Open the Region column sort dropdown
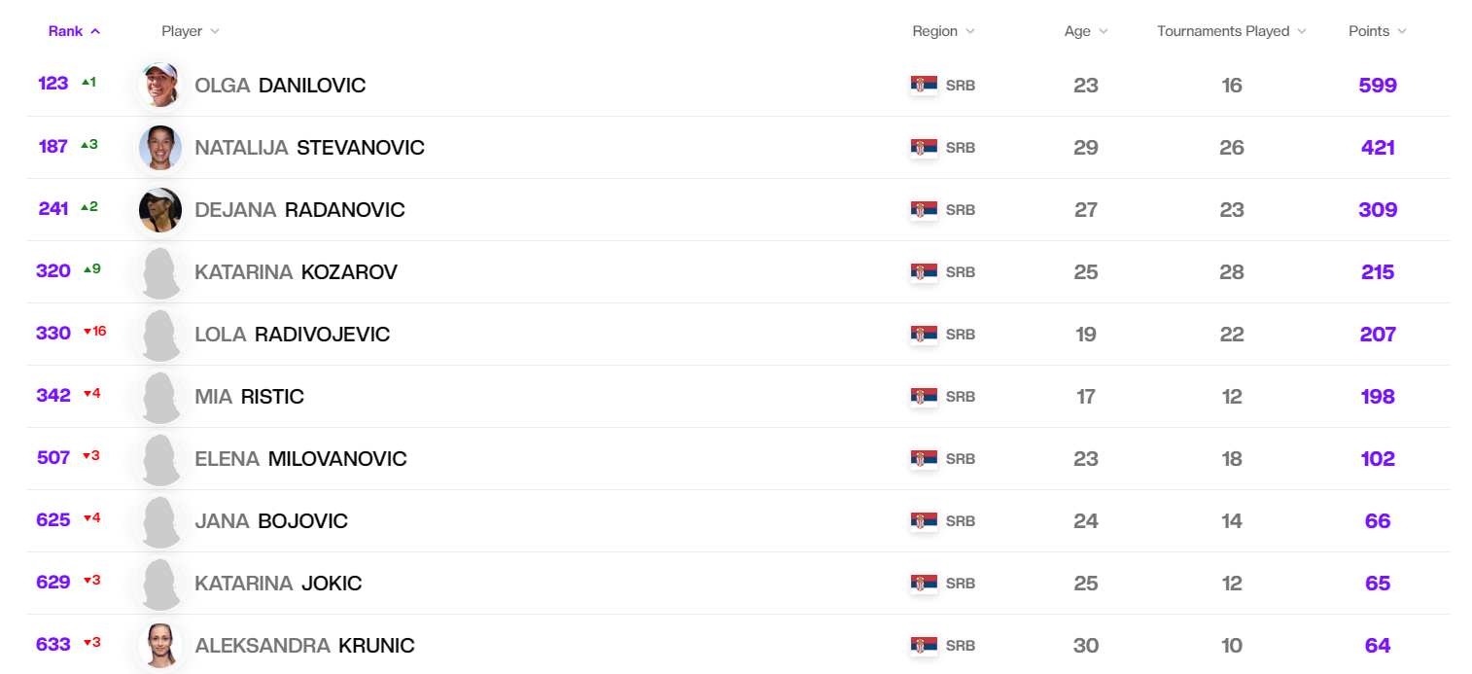Viewport: 1472px width, 674px height. tap(943, 31)
